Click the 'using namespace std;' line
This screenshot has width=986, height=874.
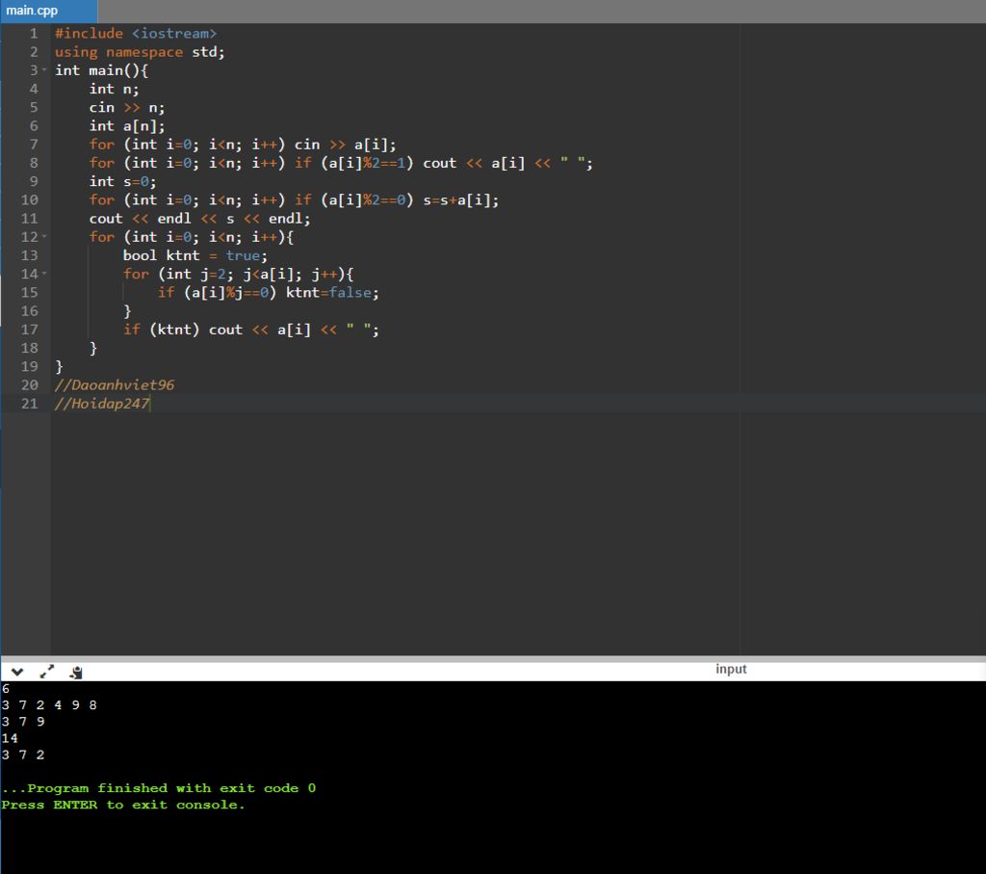point(140,52)
